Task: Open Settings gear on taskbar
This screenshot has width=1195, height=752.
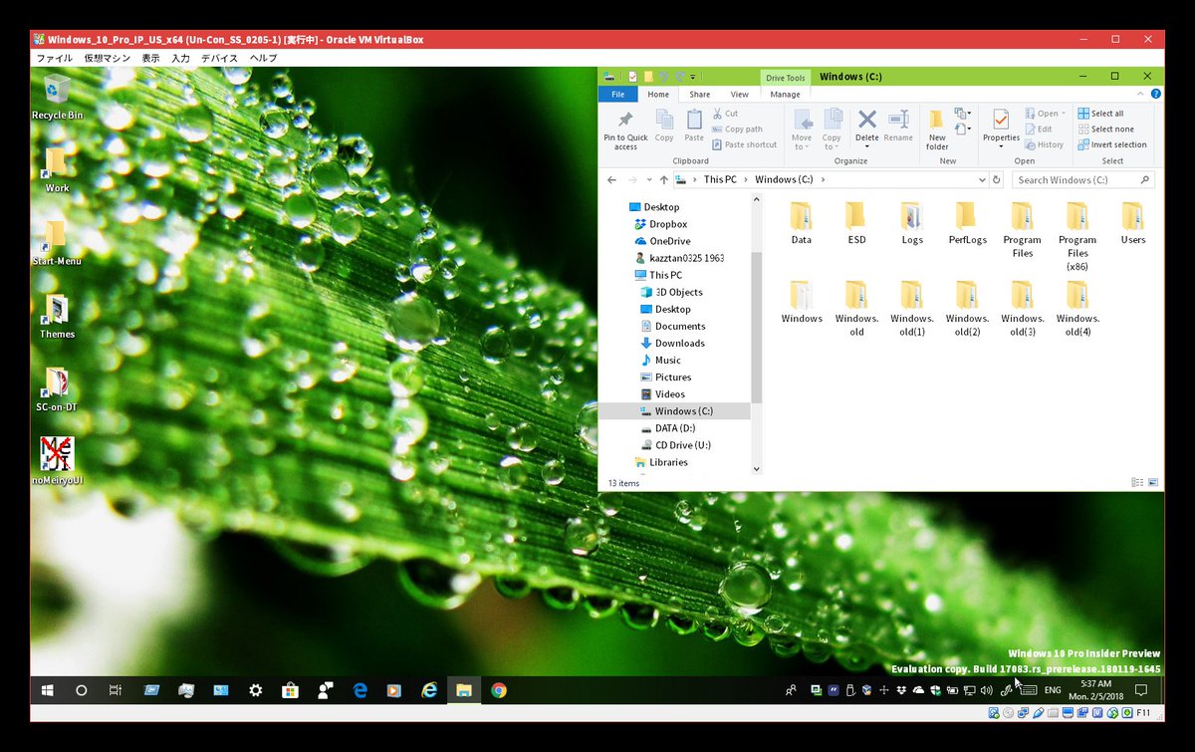Action: click(x=256, y=689)
